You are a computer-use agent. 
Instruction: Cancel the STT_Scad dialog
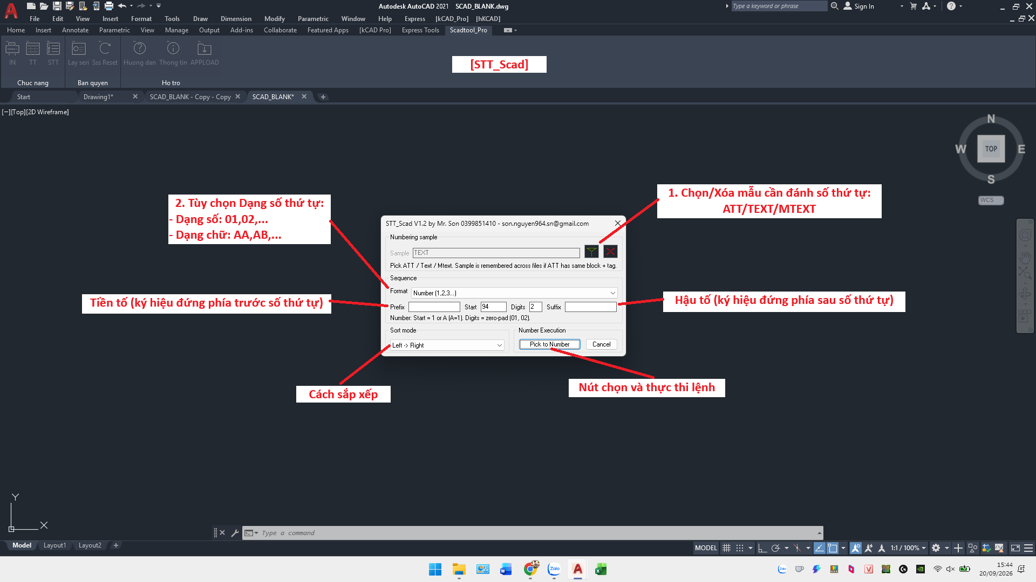tap(601, 344)
